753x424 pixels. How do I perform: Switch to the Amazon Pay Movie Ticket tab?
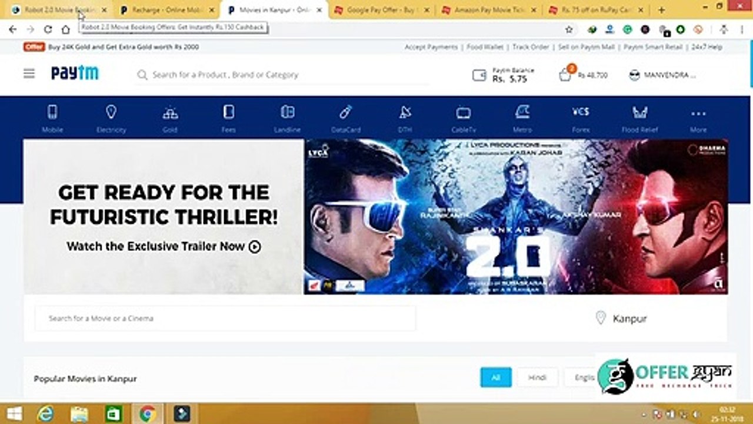click(488, 10)
